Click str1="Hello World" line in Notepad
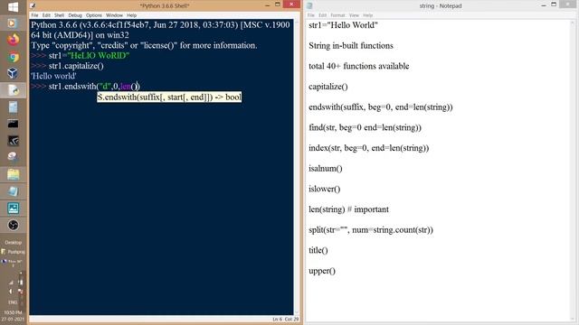The image size is (579, 325). pyautogui.click(x=343, y=25)
